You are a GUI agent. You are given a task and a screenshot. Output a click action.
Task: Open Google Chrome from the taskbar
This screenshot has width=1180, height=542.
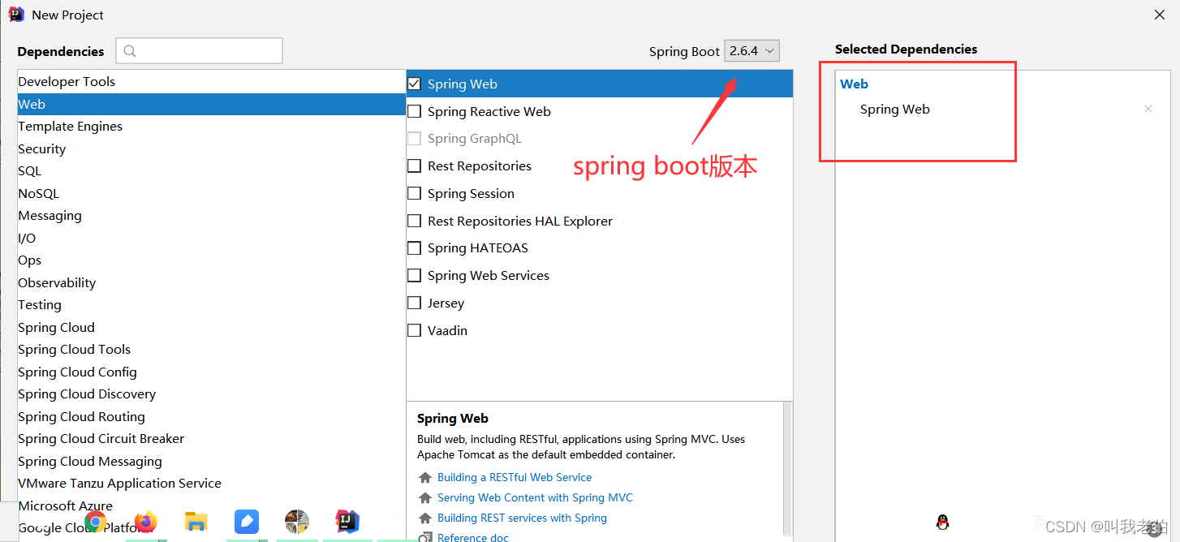(x=96, y=521)
